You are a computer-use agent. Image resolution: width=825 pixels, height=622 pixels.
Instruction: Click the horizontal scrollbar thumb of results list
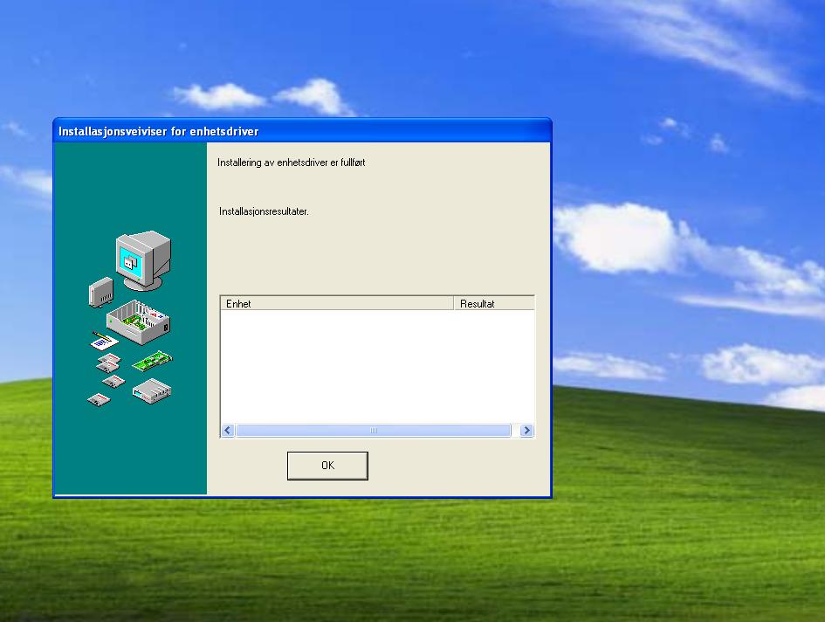pyautogui.click(x=374, y=431)
